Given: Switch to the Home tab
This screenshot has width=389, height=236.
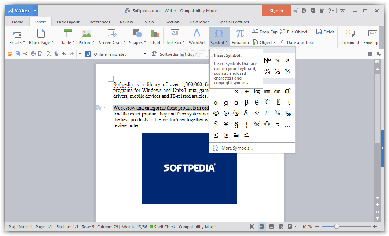Looking at the screenshot, I should [18, 22].
